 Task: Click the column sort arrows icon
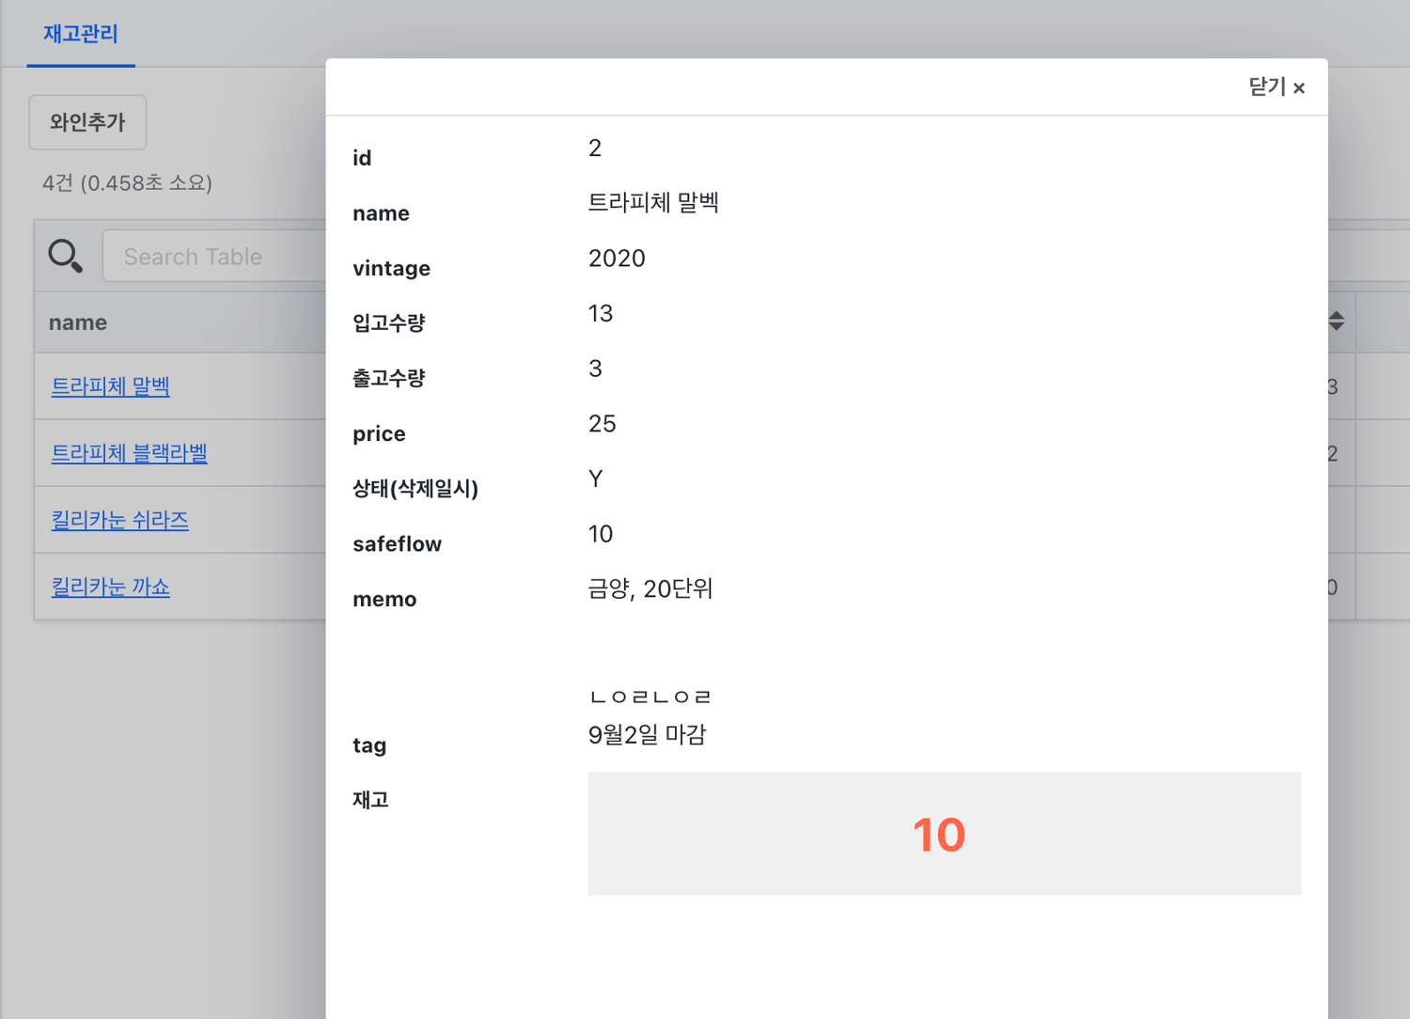coord(1336,321)
